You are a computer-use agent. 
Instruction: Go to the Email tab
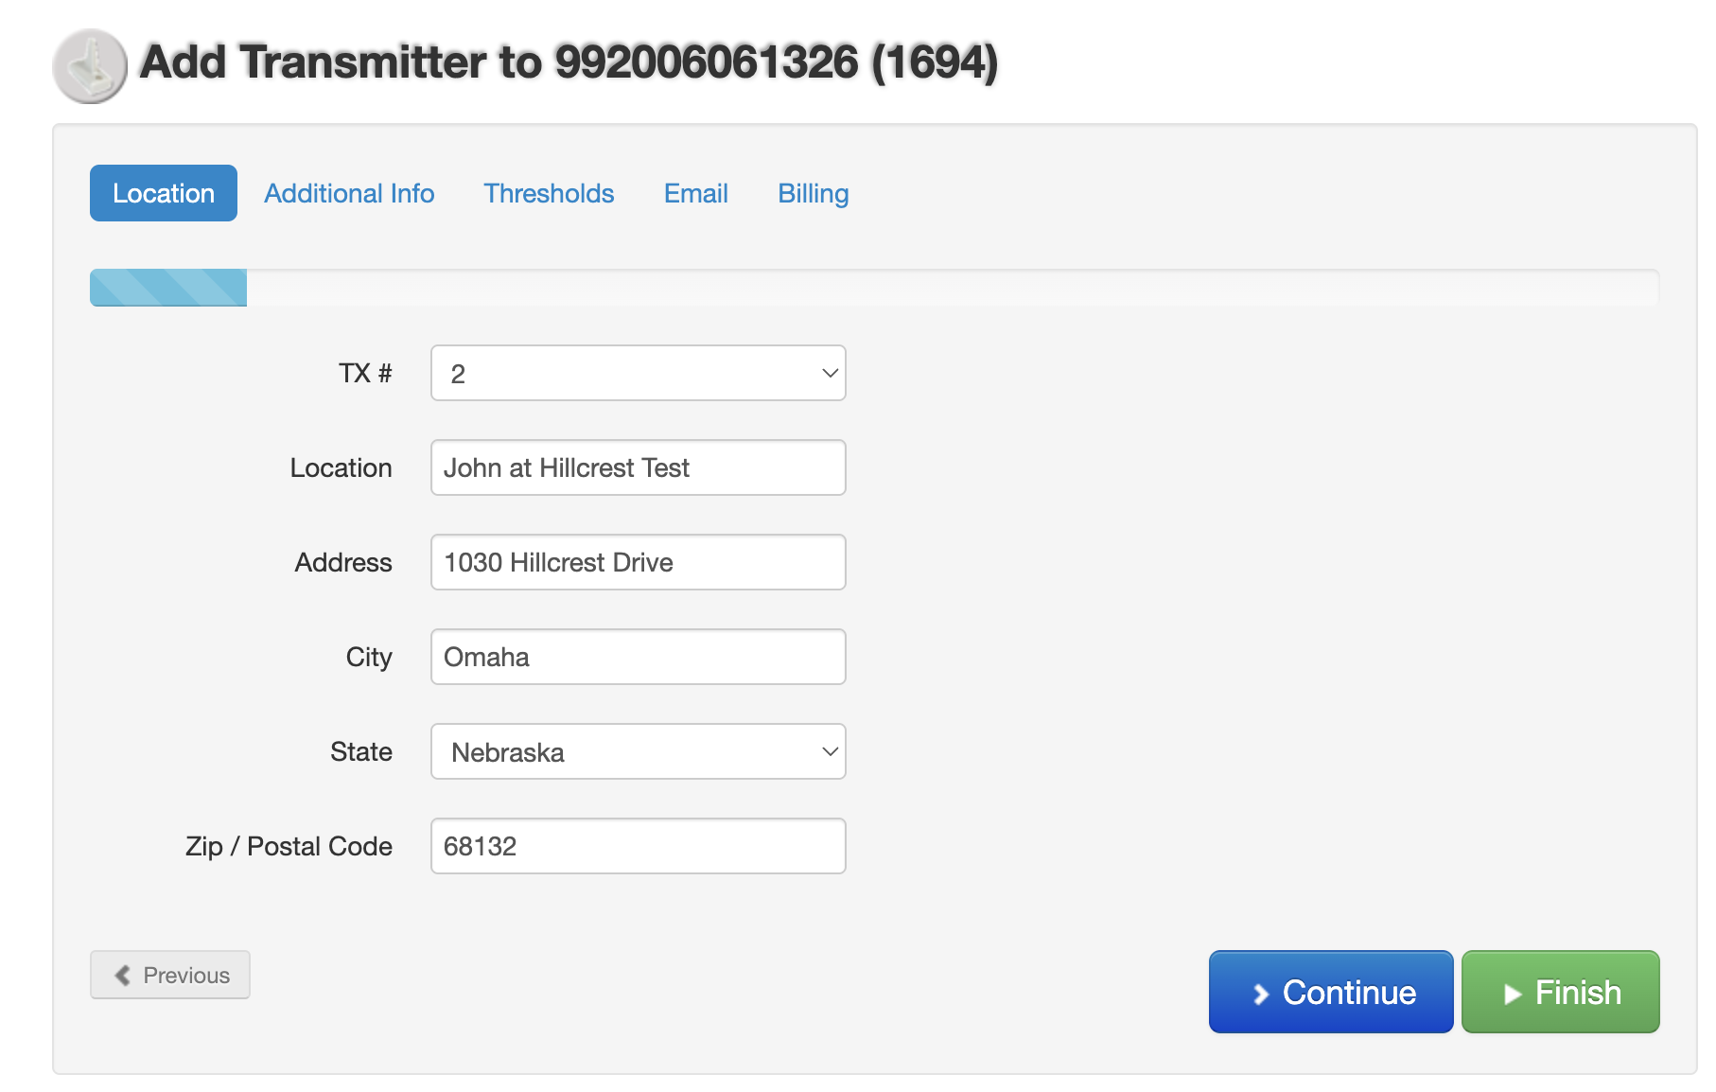(695, 193)
